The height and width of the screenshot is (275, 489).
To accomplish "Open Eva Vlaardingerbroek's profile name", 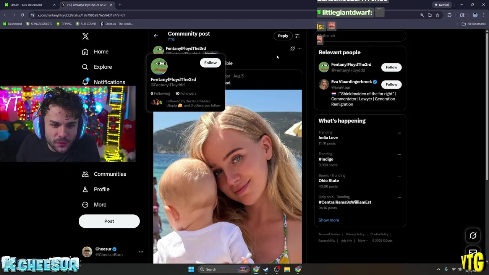I will point(351,82).
